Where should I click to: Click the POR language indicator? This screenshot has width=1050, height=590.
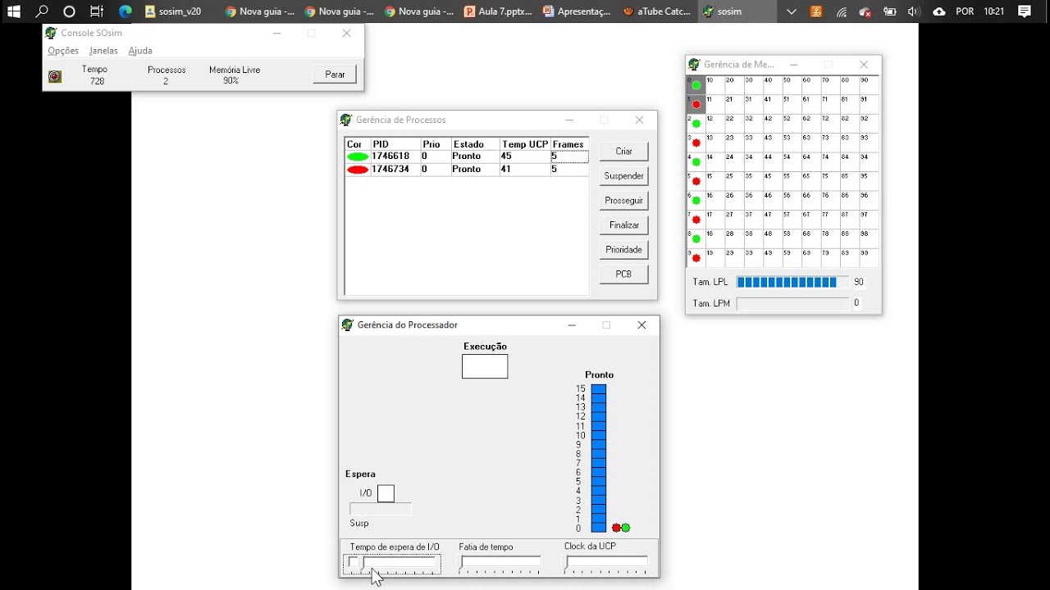click(x=966, y=11)
